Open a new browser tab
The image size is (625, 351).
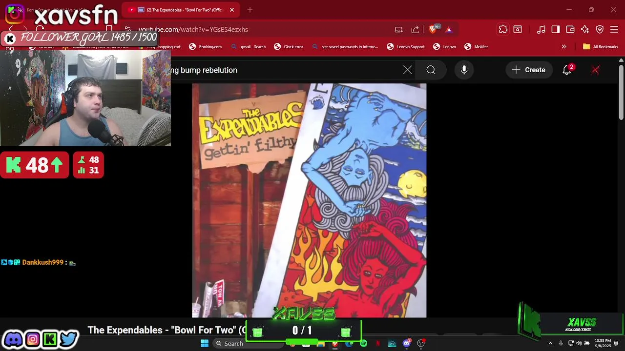(250, 10)
